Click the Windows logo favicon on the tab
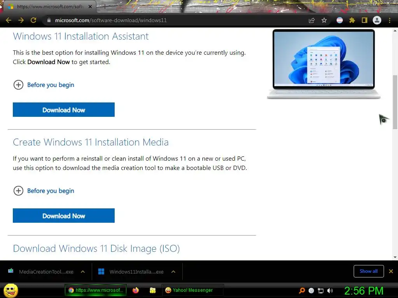The height and width of the screenshot is (298, 398). (10, 7)
